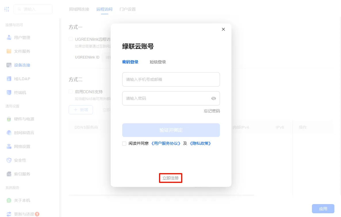Viewport: 341px width, 217px height.
Task: Focus the top search box
Action: coord(33,9)
